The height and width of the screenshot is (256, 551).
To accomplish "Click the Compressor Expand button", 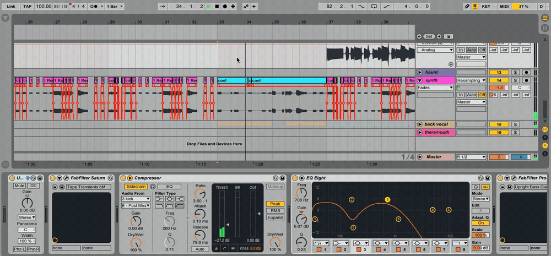I will pyautogui.click(x=275, y=217).
